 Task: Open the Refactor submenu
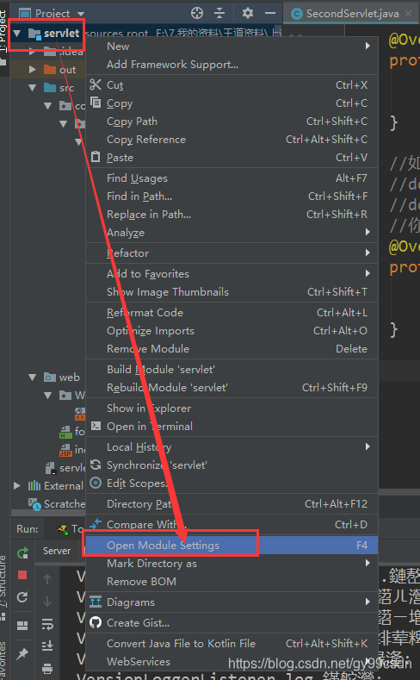coord(232,253)
